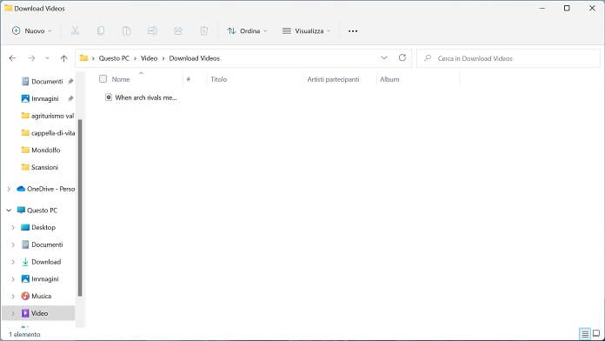Sort by # column header
The height and width of the screenshot is (341, 605).
(x=189, y=79)
